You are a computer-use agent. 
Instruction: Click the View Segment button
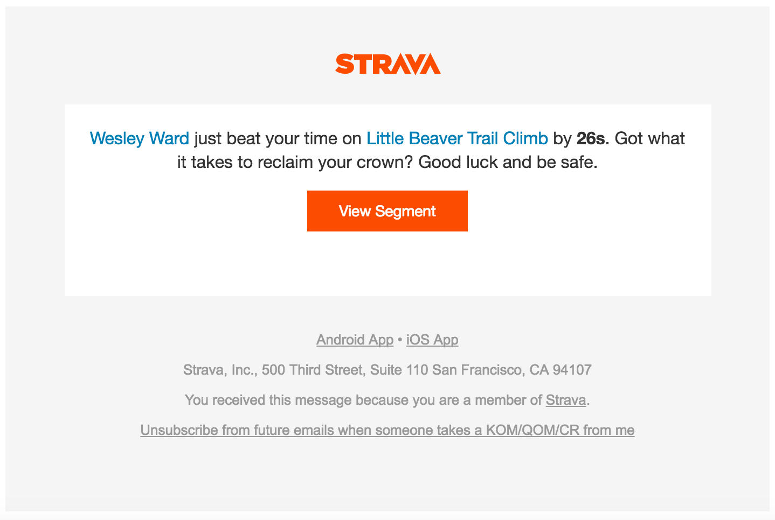(387, 211)
